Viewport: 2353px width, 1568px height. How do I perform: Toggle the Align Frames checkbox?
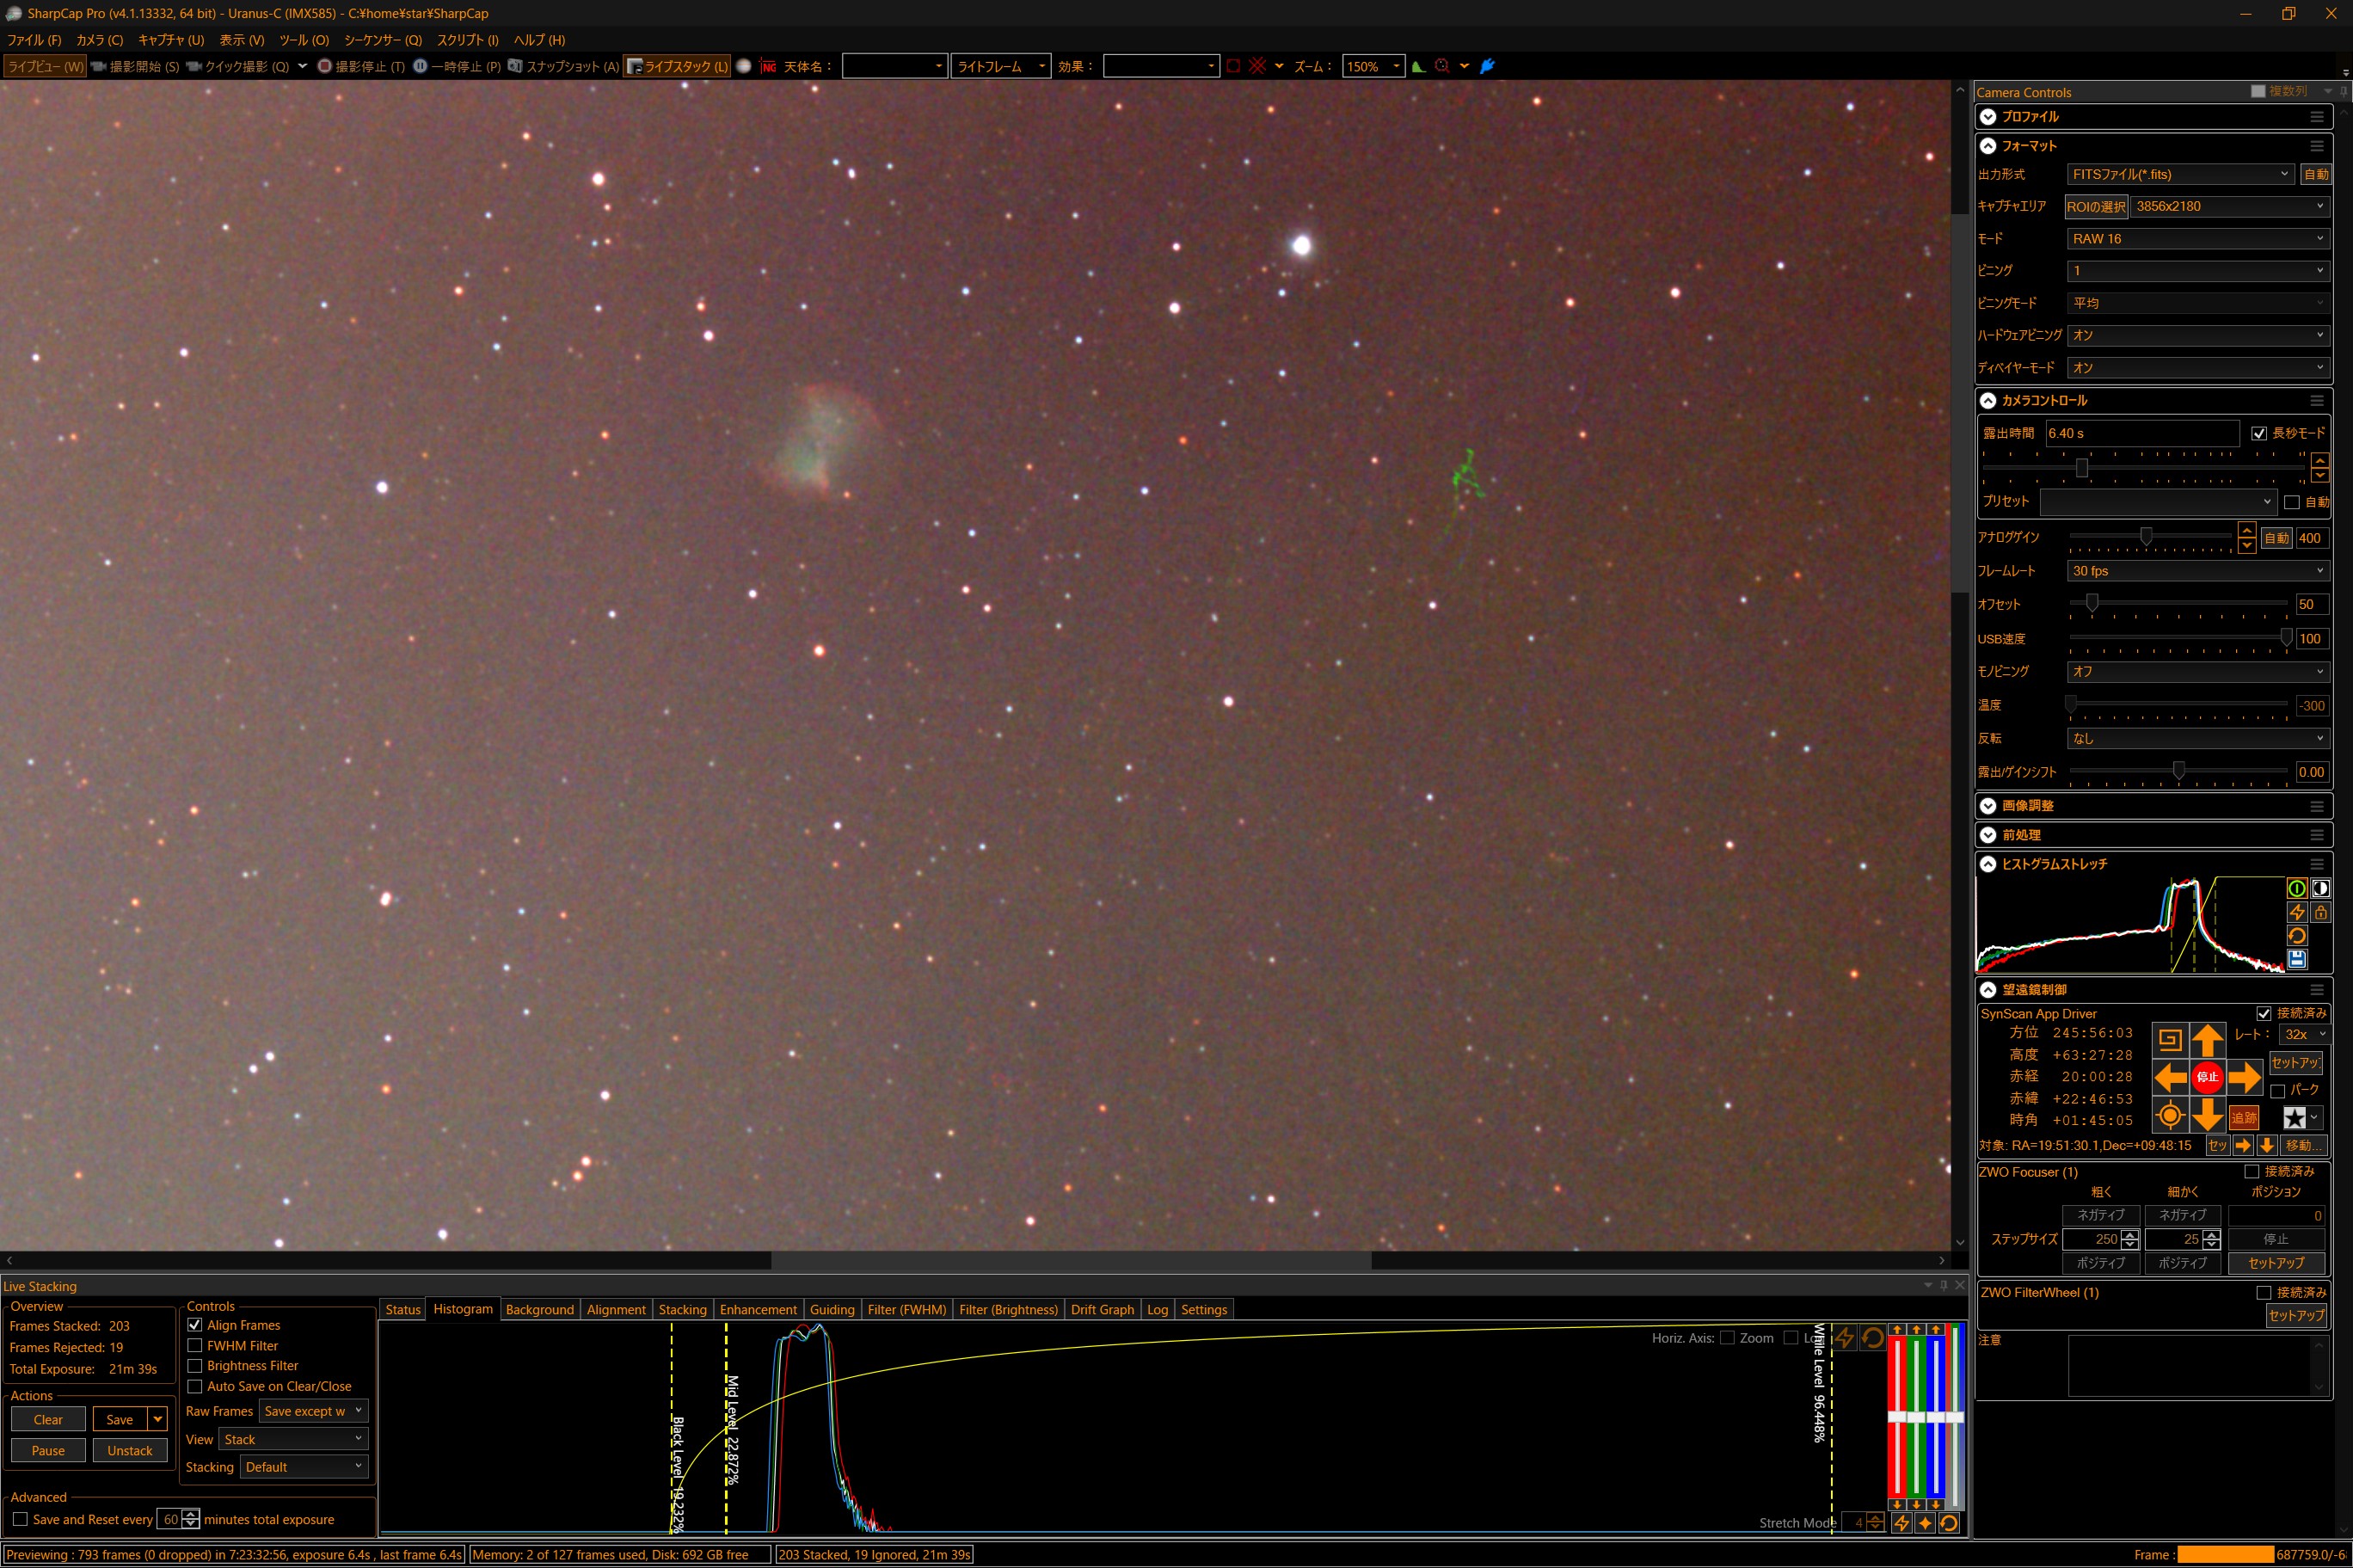[195, 1325]
